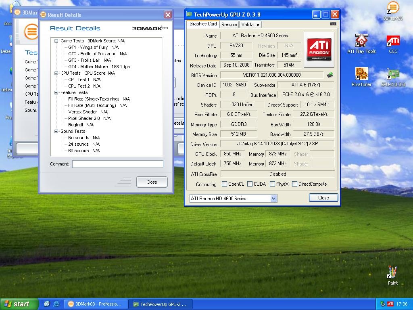Open the RivaTuner desktop icon
413x310 pixels.
[x=361, y=74]
